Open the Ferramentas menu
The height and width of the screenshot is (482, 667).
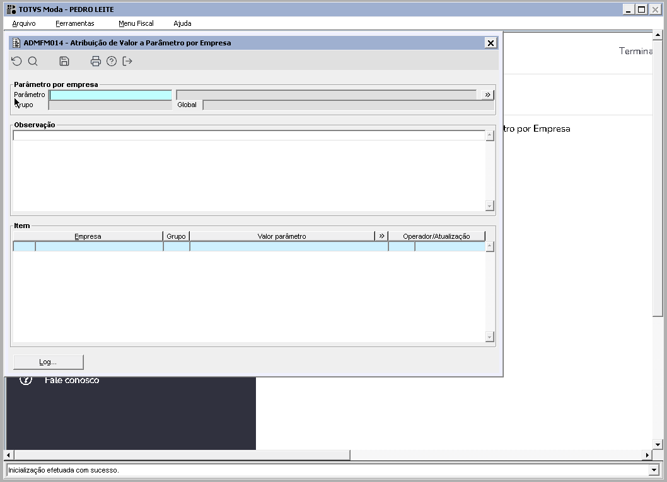pos(75,23)
